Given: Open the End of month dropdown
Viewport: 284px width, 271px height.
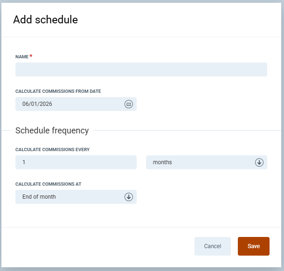Looking at the screenshot, I should 70,197.
